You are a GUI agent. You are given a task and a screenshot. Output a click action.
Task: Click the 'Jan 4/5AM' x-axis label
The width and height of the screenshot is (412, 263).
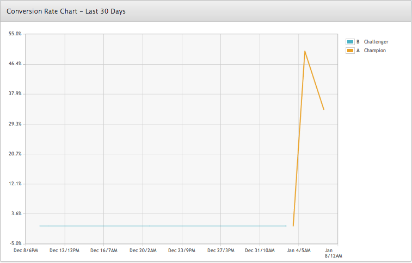(299, 251)
